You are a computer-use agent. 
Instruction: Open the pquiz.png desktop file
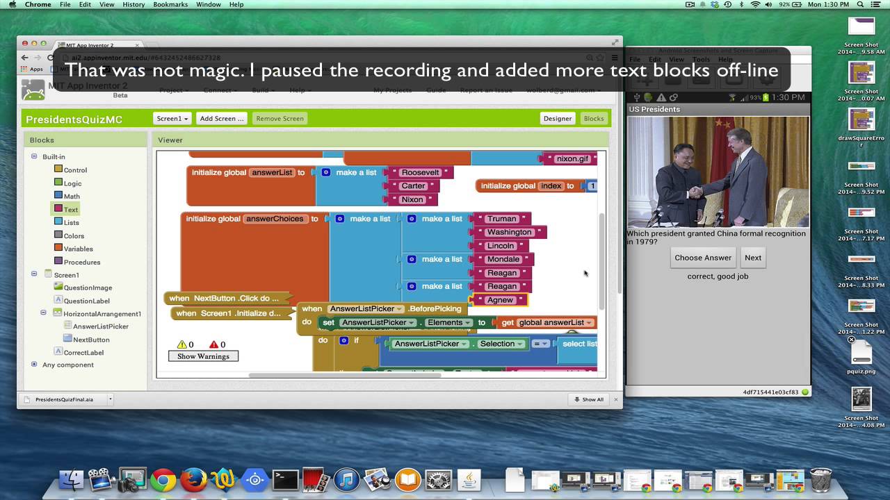pyautogui.click(x=861, y=357)
